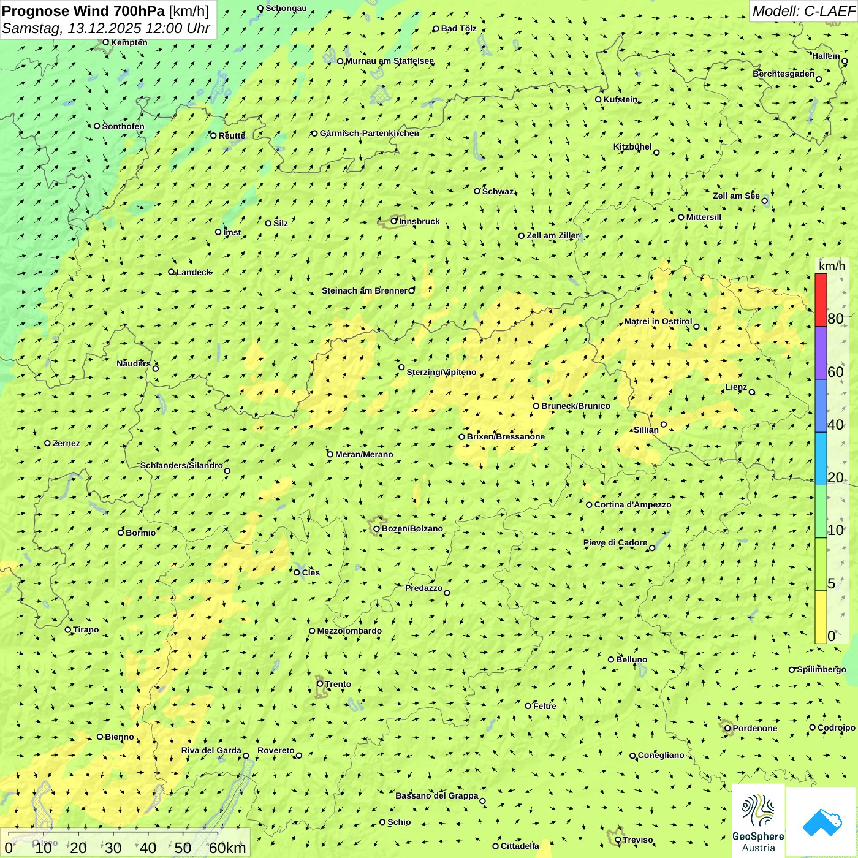The width and height of the screenshot is (858, 858).
Task: Click the 'Spilimbergo' label
Action: click(x=822, y=669)
